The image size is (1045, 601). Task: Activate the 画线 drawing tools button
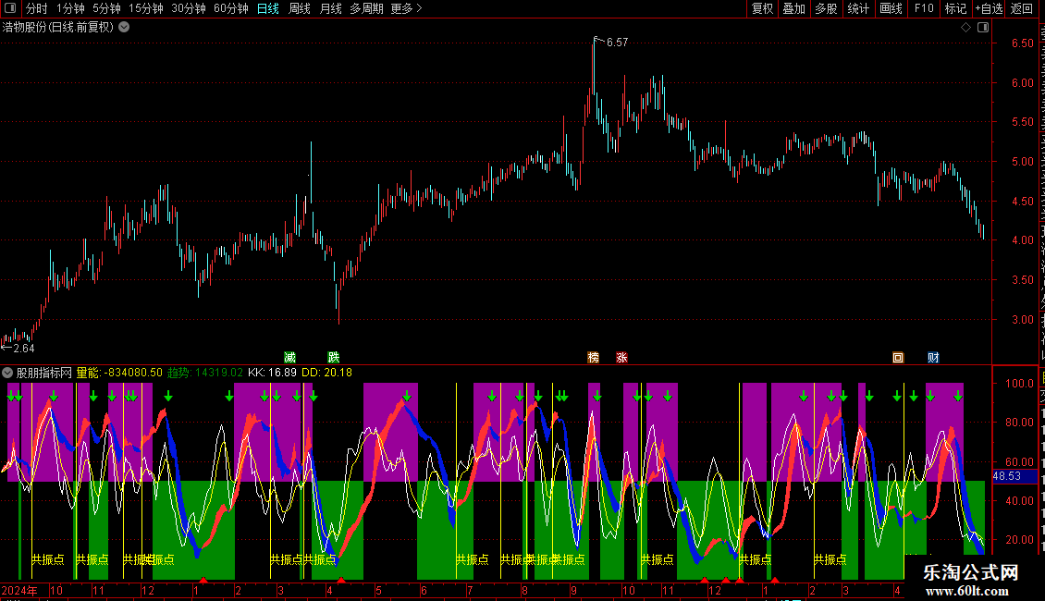[891, 8]
